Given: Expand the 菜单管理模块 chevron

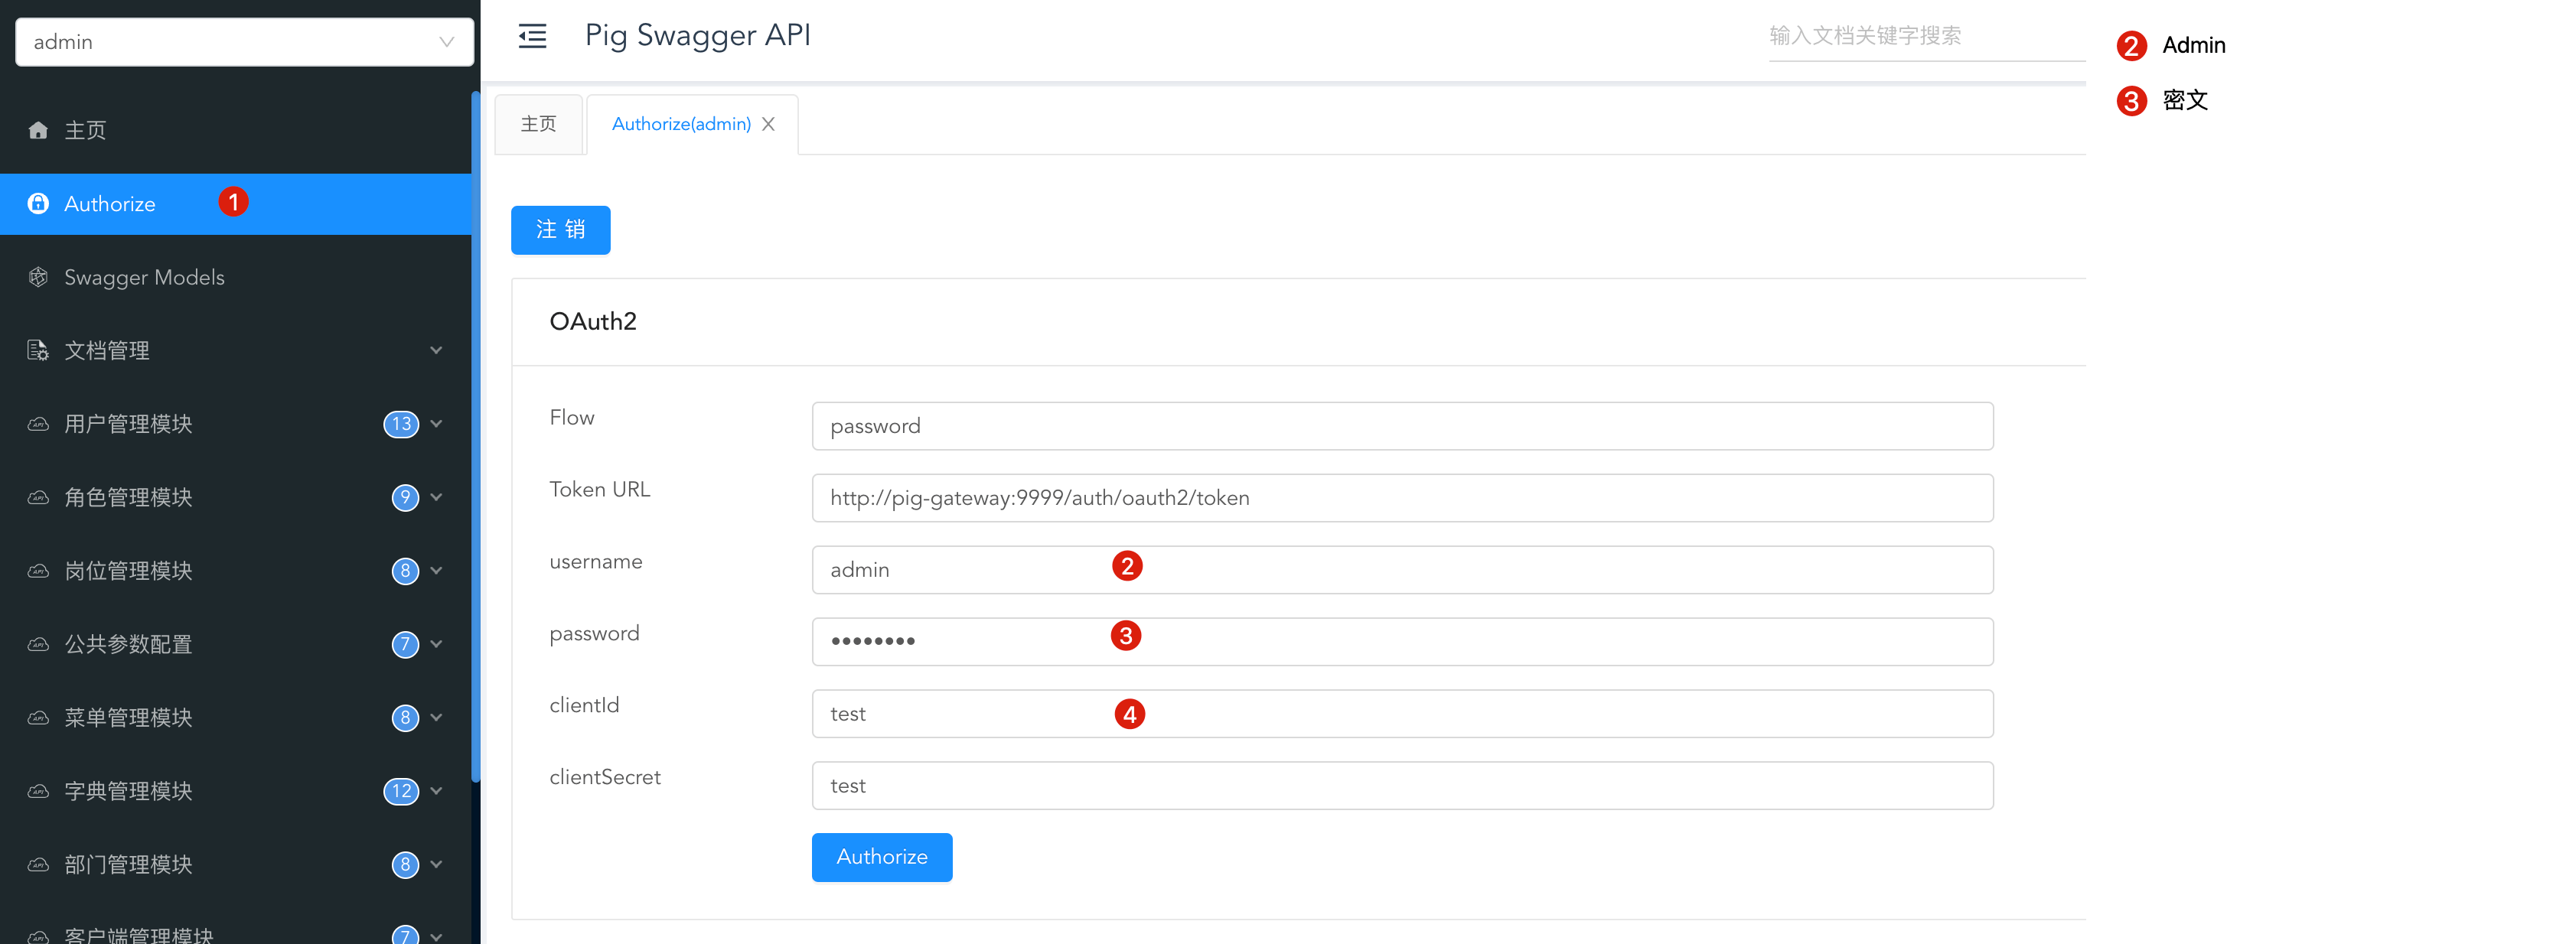Looking at the screenshot, I should pos(436,717).
